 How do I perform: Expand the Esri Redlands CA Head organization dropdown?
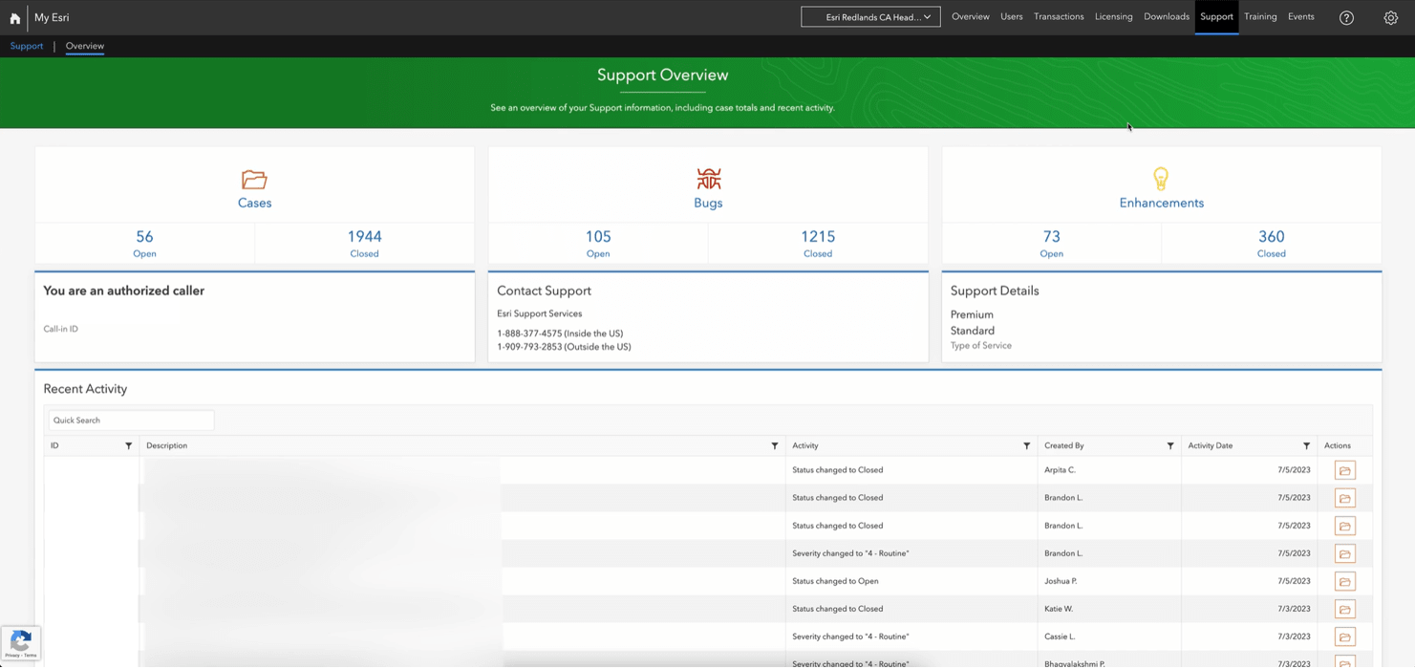[870, 16]
